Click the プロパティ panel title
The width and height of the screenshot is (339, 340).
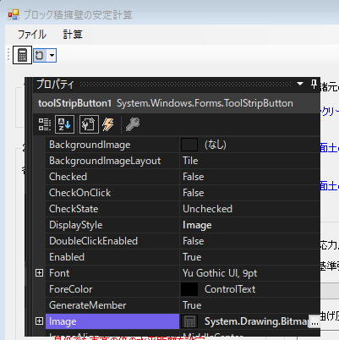pos(55,84)
